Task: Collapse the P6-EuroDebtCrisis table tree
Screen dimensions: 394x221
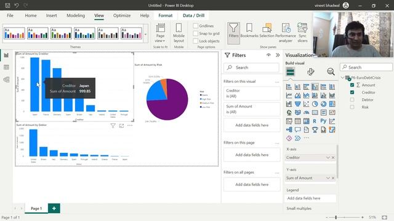Action: coord(342,78)
